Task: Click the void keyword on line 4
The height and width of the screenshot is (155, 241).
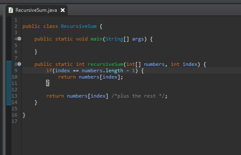Action: pyautogui.click(x=82, y=39)
